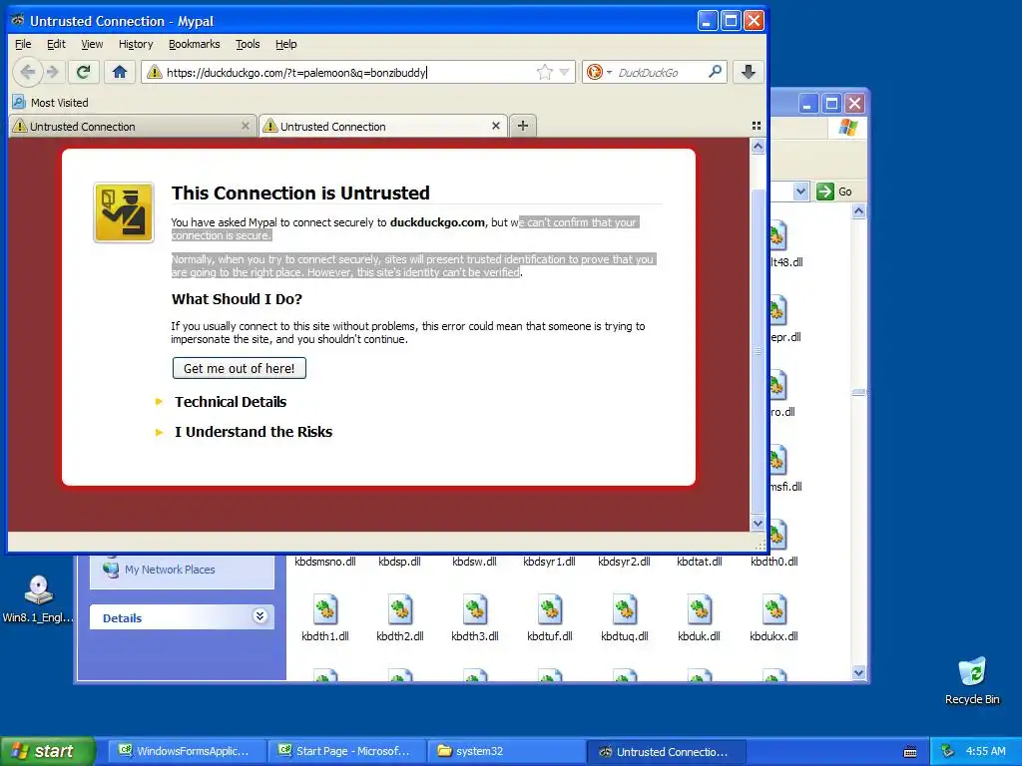Reload the page with the refresh icon

tap(84, 72)
